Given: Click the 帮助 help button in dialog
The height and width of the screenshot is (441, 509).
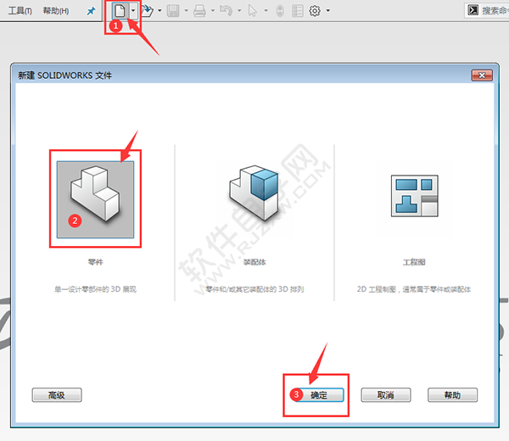Looking at the screenshot, I should pos(452,395).
